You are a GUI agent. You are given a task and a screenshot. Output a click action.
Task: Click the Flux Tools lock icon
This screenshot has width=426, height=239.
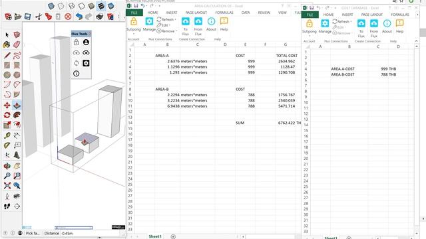[77, 42]
